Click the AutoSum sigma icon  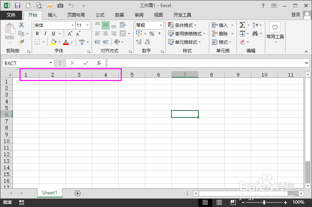point(242,25)
